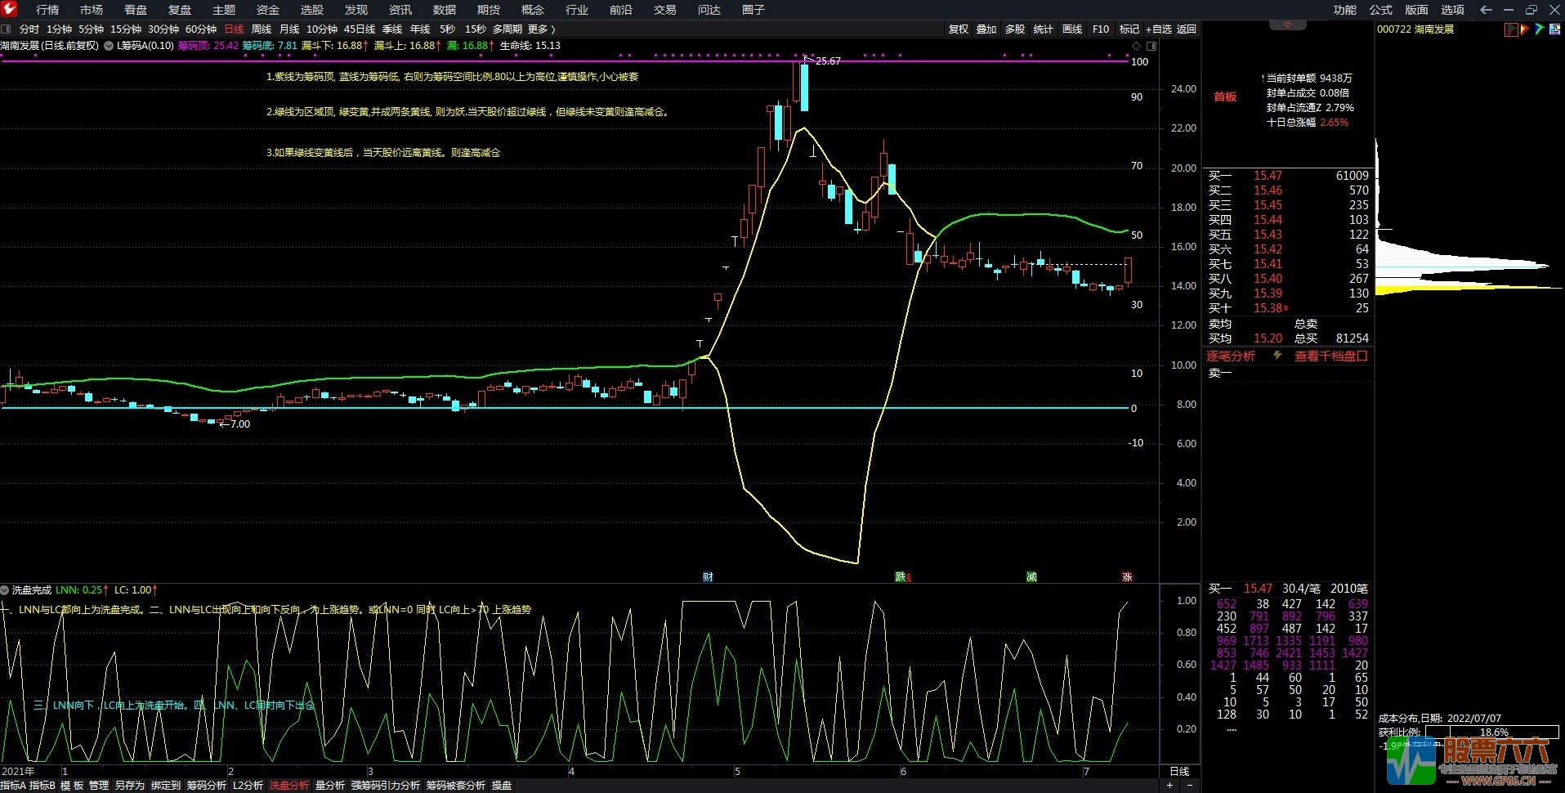This screenshot has width=1565, height=793.
Task: Open the 功能 menu
Action: (x=1344, y=10)
